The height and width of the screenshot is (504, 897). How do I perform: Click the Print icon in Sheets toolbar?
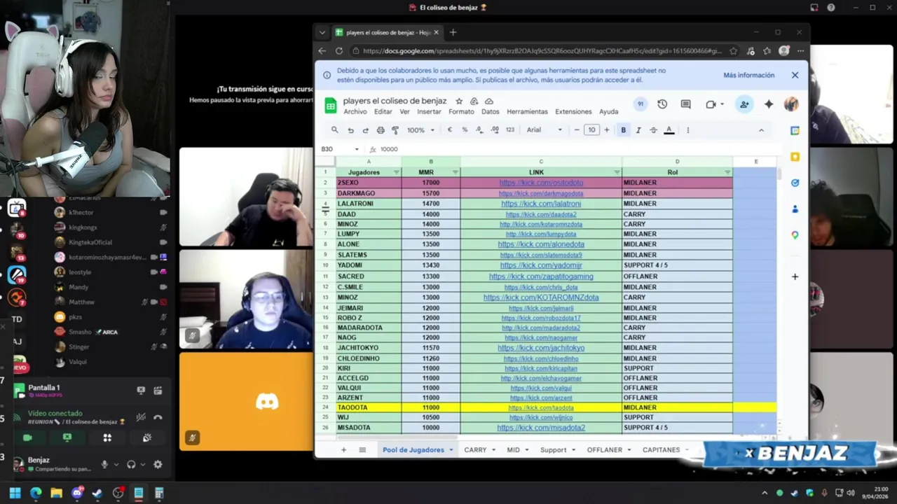381,130
